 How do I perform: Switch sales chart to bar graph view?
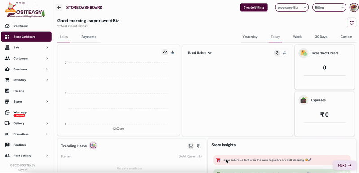pyautogui.click(x=172, y=52)
